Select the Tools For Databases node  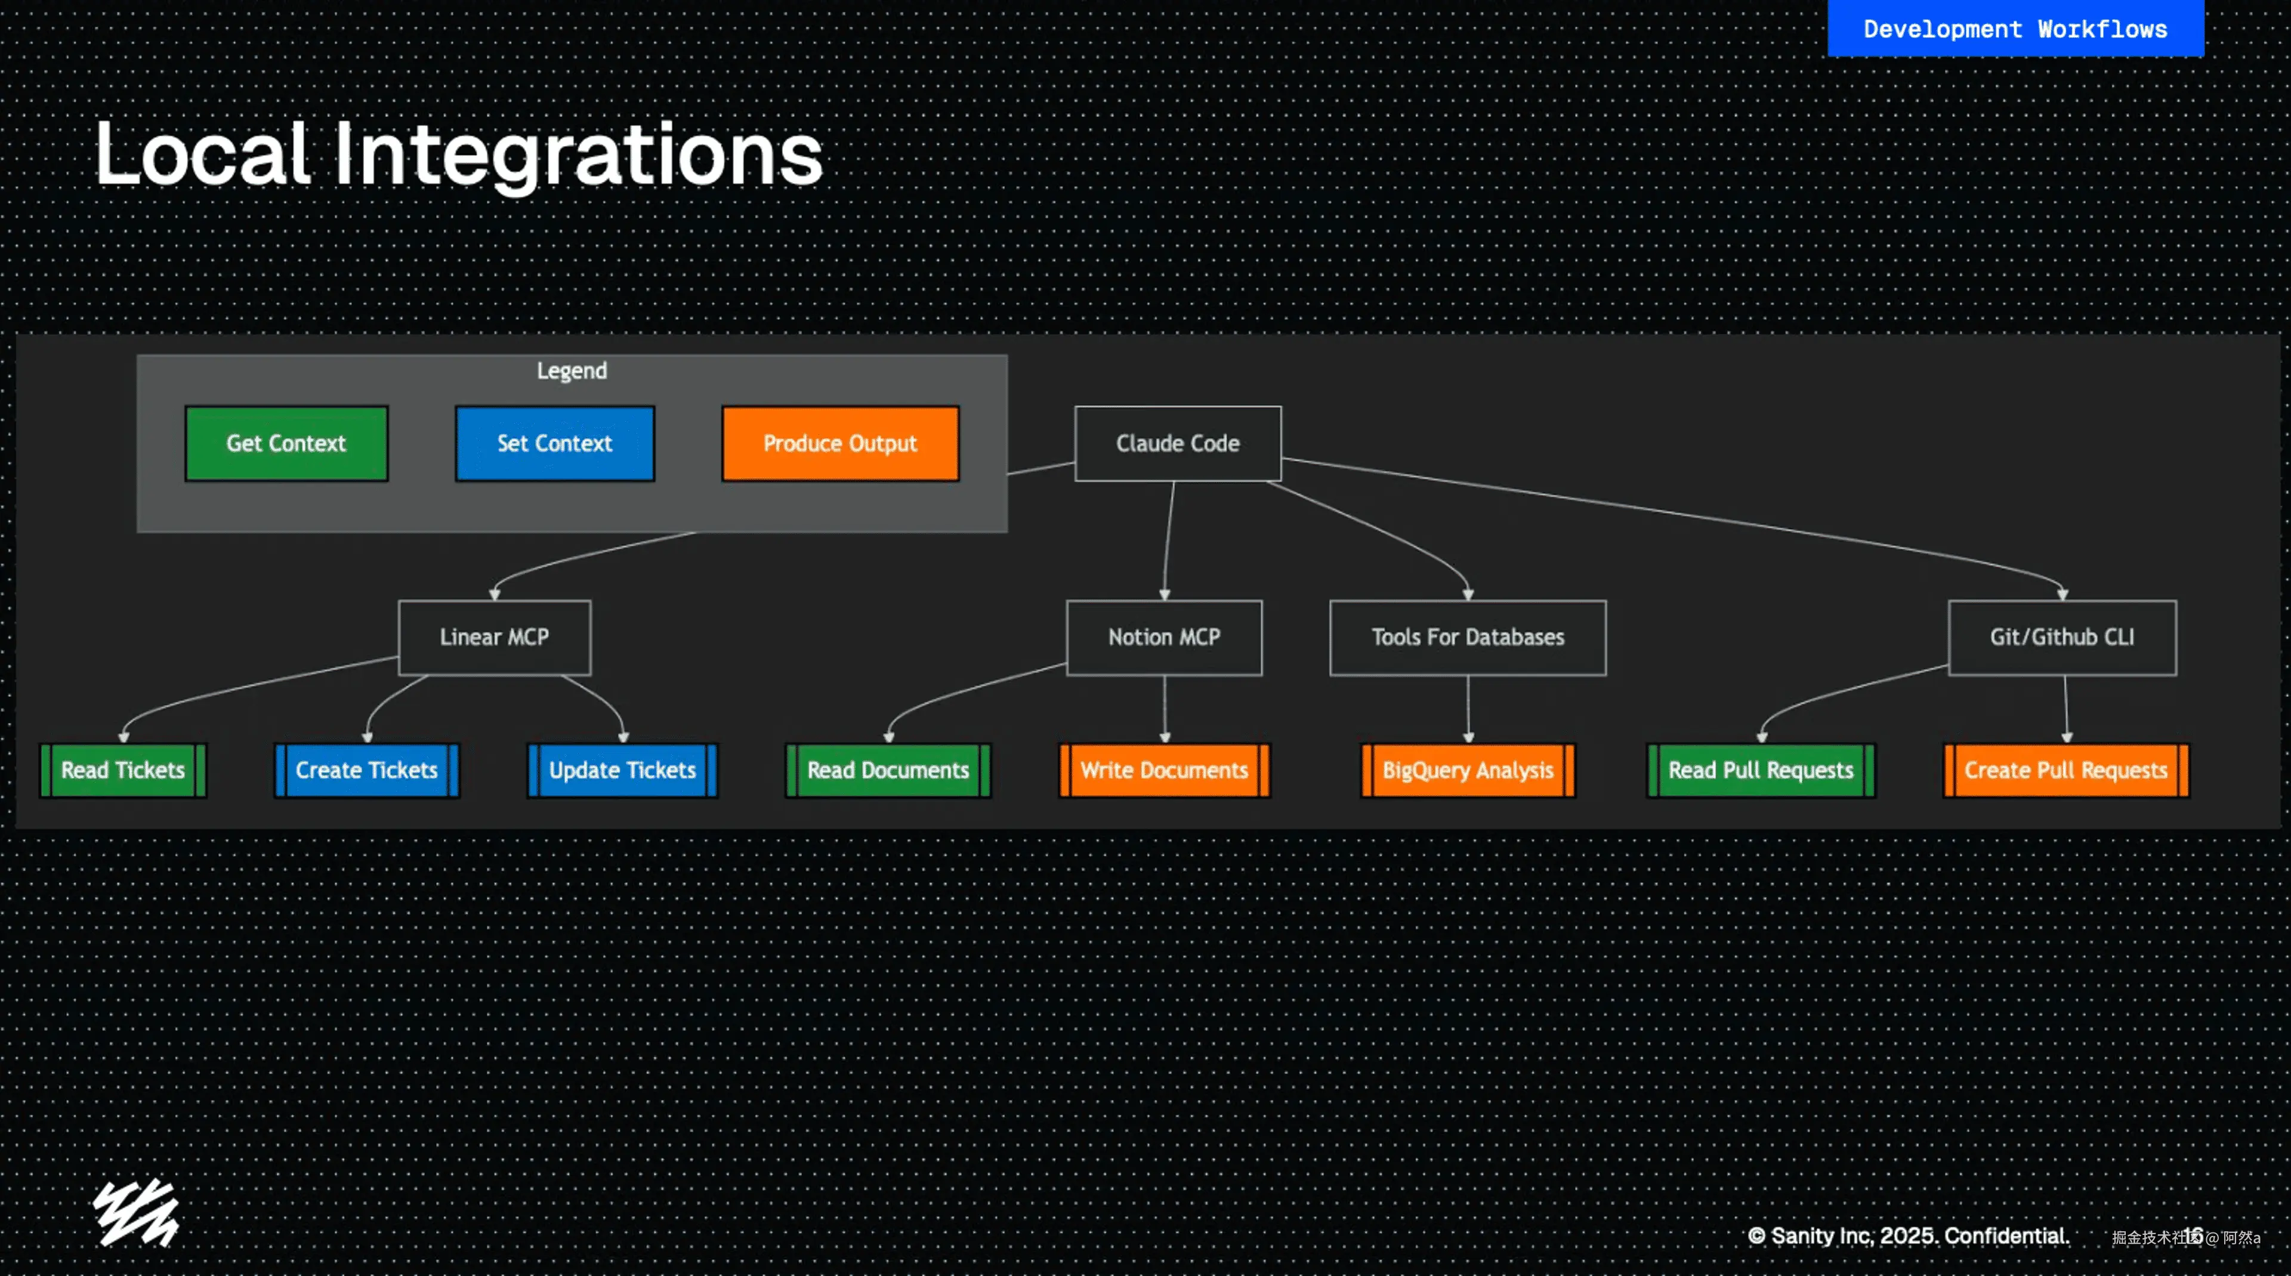coord(1466,637)
